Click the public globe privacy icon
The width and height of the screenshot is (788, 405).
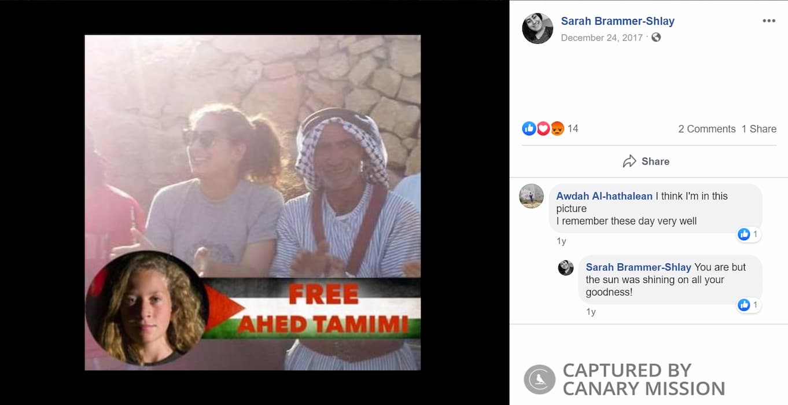[656, 37]
